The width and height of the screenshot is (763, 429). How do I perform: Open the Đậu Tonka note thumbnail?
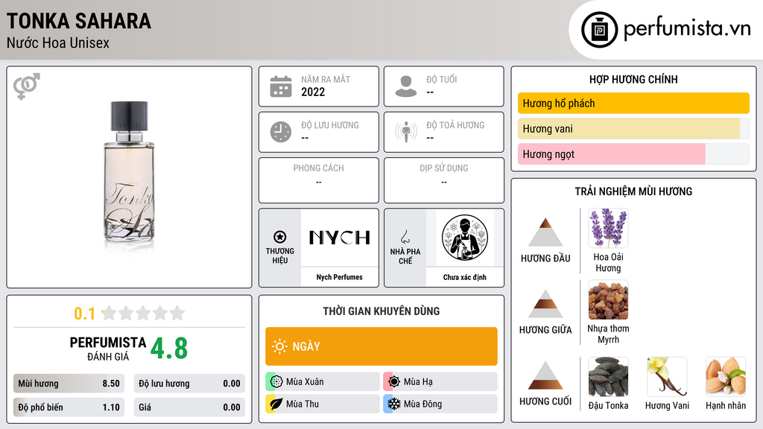[608, 377]
